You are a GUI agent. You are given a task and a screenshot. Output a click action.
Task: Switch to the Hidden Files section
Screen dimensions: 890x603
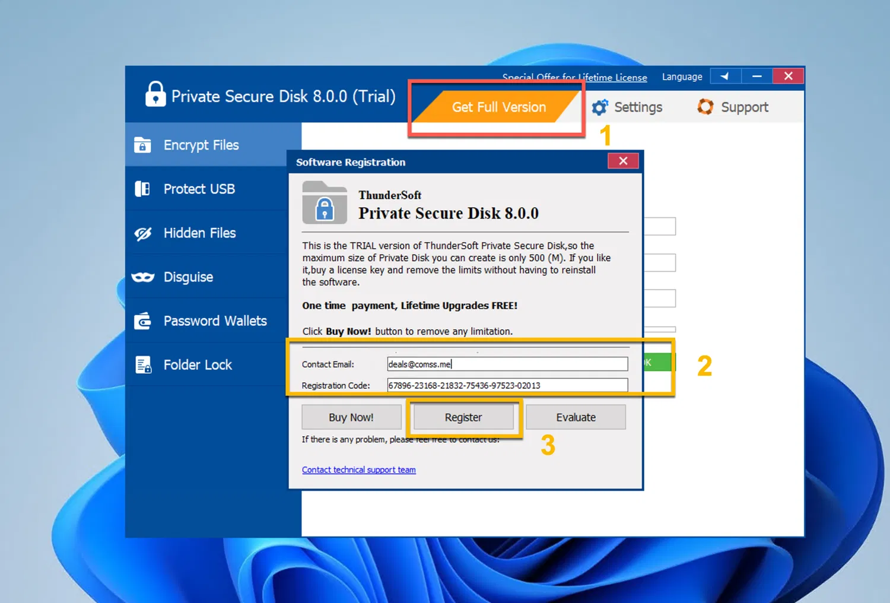pos(206,233)
